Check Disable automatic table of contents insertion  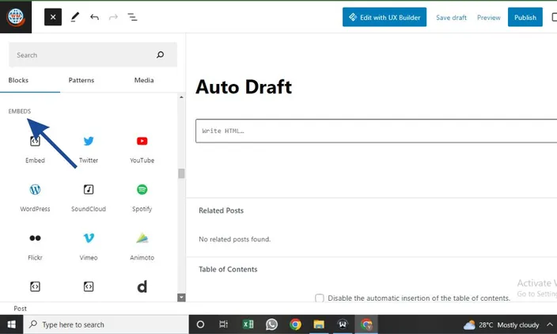coord(320,298)
